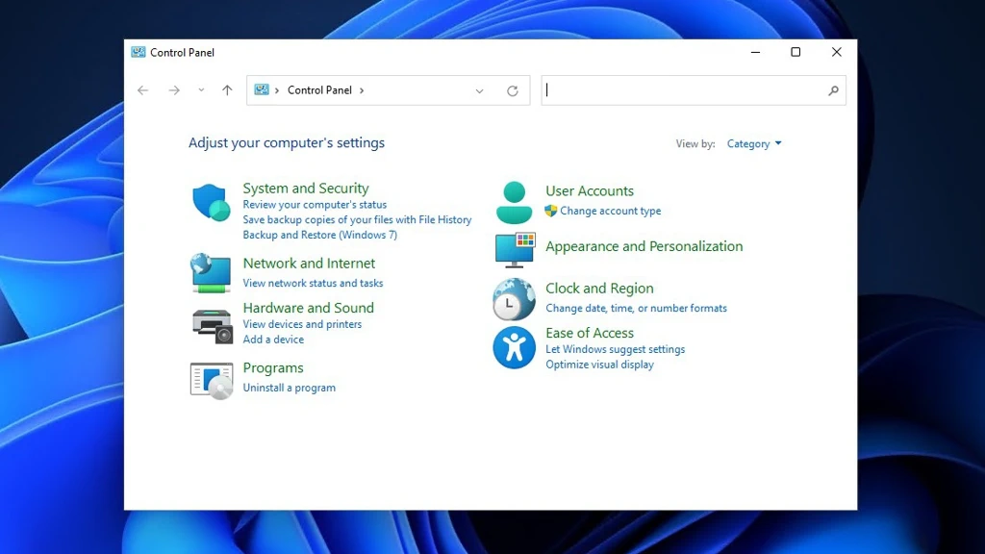Click the Network and Internet globe icon
This screenshot has height=554, width=985.
coord(211,272)
